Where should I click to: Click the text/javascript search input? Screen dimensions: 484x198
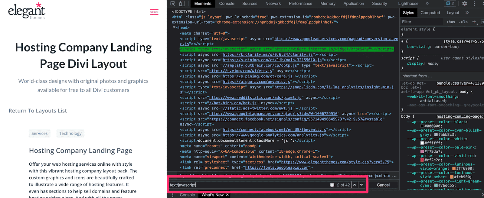point(249,185)
